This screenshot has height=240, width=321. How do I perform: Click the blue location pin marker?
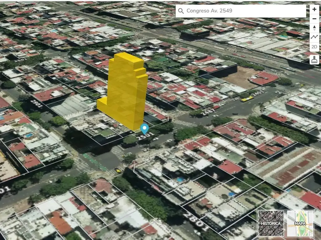tap(145, 128)
